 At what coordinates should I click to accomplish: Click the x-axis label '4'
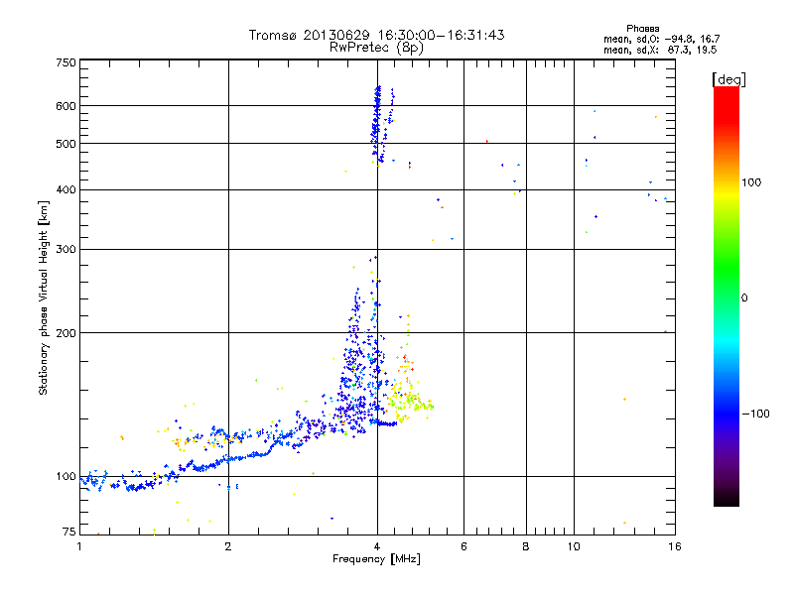click(x=377, y=546)
